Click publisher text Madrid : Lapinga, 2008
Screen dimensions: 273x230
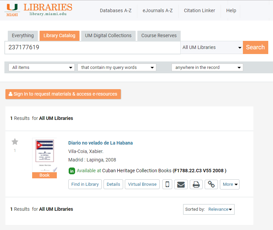click(92, 160)
